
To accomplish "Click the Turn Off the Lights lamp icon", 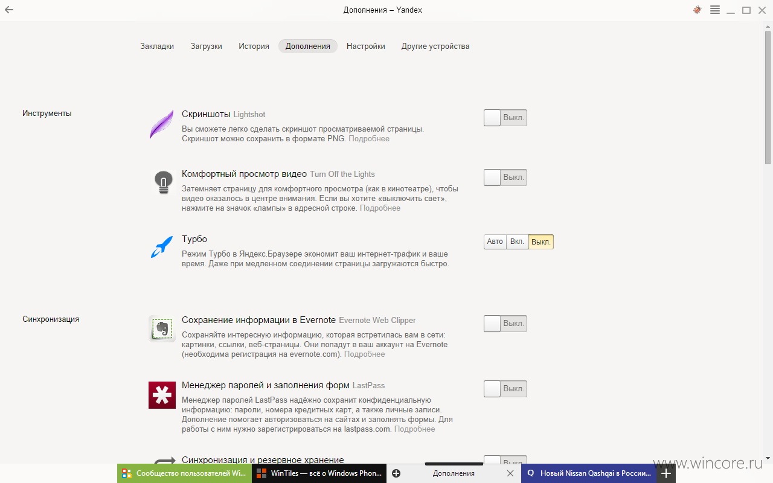I will 162,182.
